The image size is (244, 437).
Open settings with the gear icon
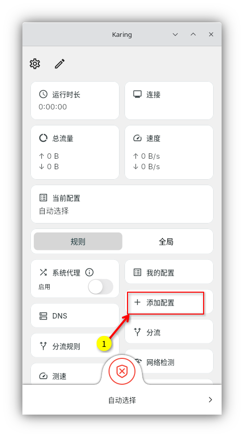pyautogui.click(x=35, y=64)
